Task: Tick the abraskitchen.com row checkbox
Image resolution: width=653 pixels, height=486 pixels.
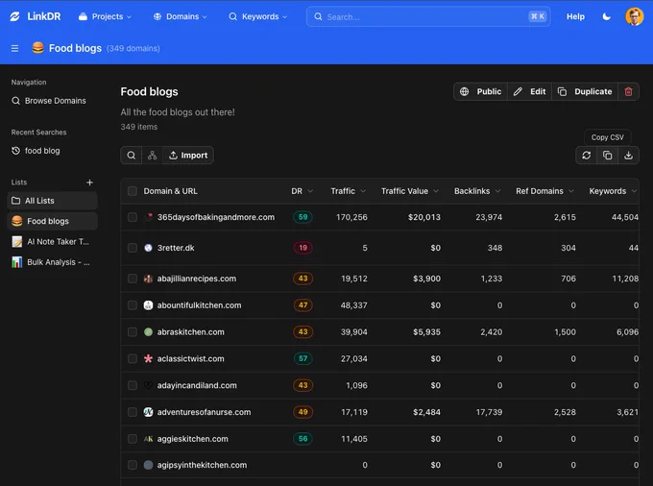Action: [133, 332]
